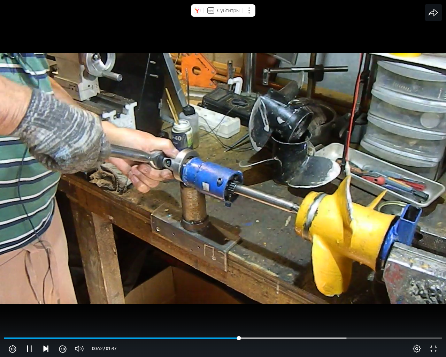The height and width of the screenshot is (357, 446).
Task: Seek to the unbuffered end of the timeline
Action: 394,338
